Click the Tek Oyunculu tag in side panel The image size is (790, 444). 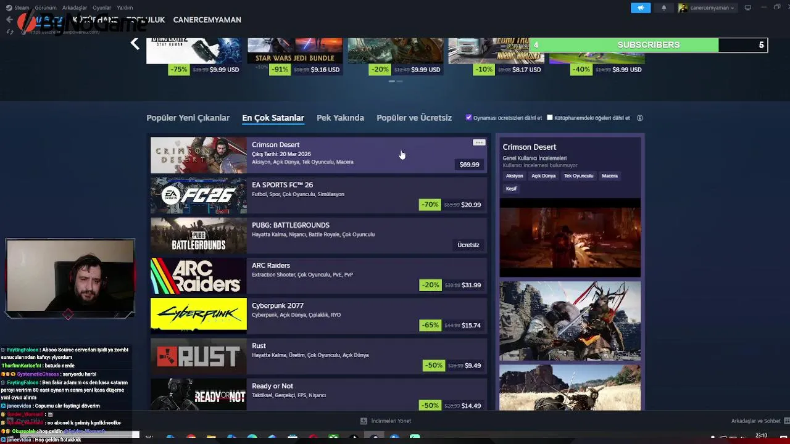pyautogui.click(x=578, y=176)
